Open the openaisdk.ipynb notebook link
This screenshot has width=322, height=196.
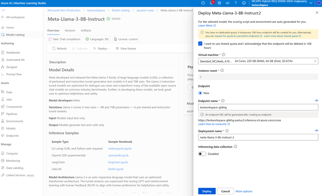click(x=119, y=155)
